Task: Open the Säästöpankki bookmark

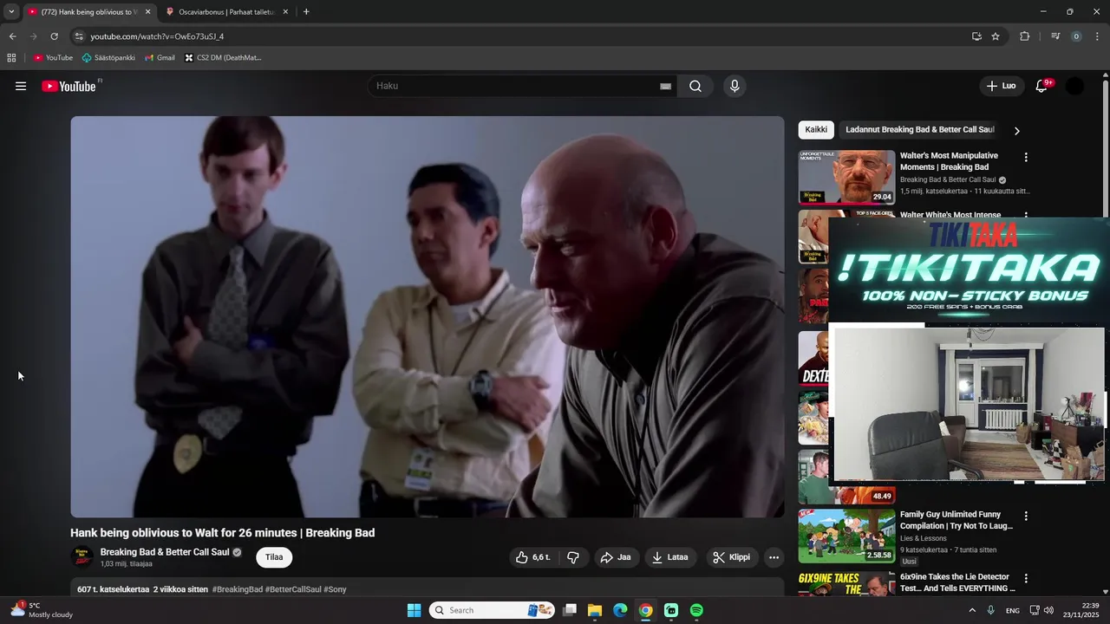Action: 108,58
